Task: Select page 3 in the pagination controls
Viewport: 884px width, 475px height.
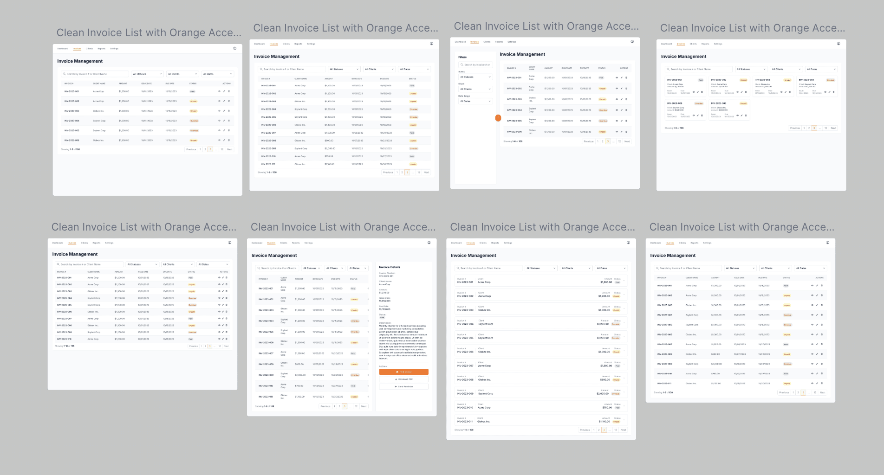Action: (210, 149)
